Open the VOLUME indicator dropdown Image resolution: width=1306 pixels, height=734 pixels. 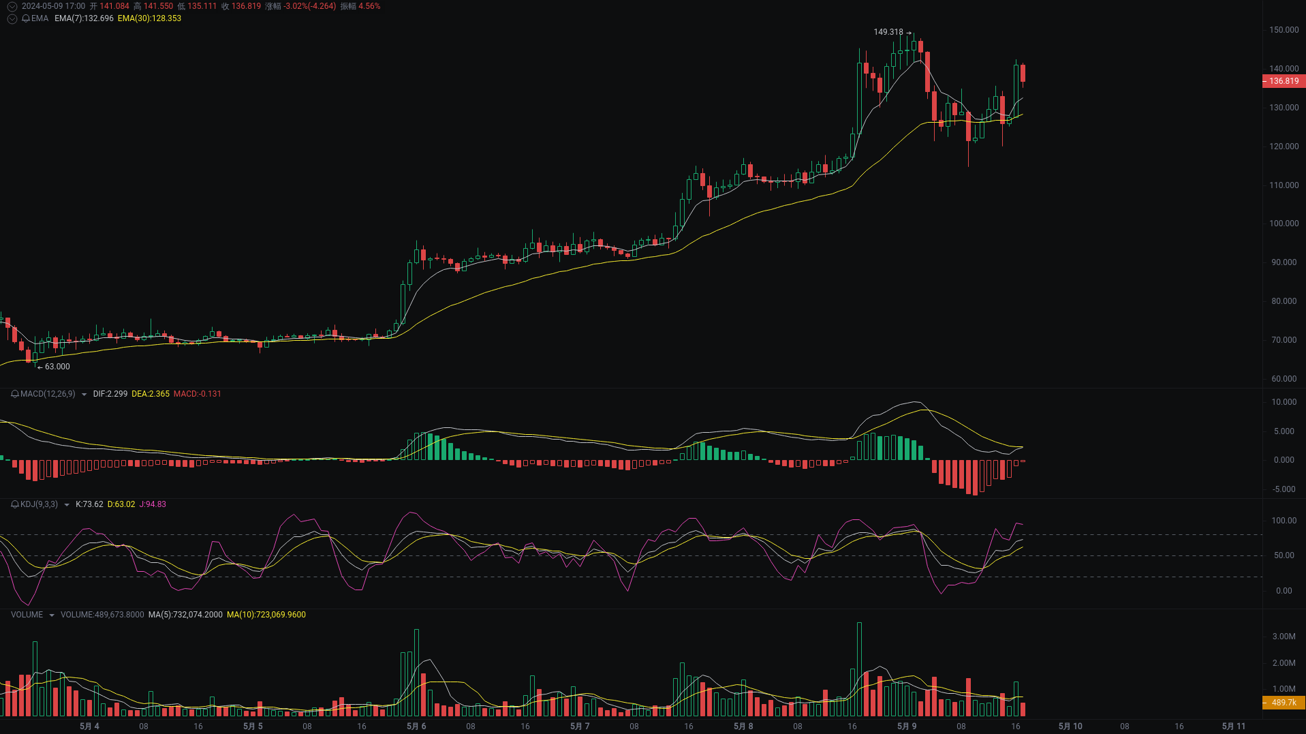click(x=52, y=614)
